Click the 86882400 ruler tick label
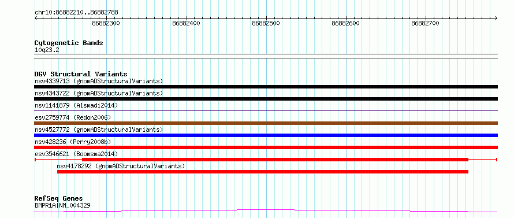Viewport: 514px width, 218px height. click(186, 23)
